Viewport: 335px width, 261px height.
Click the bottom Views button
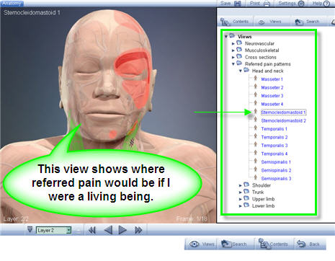pyautogui.click(x=201, y=244)
